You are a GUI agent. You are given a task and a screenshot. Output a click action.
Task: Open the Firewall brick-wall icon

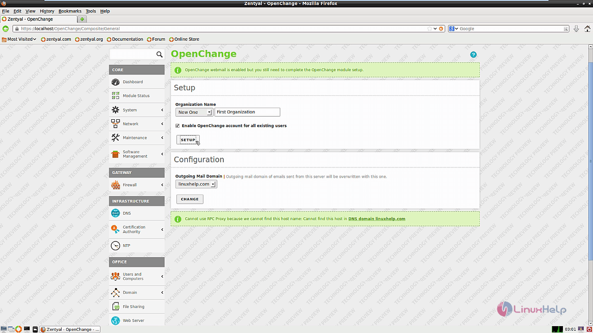(x=115, y=185)
